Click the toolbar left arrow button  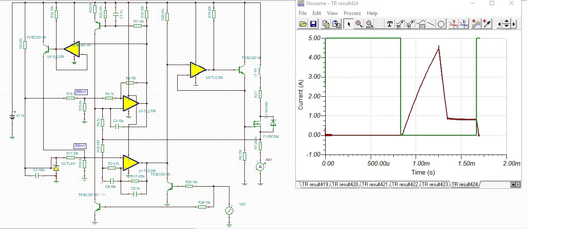click(499, 24)
